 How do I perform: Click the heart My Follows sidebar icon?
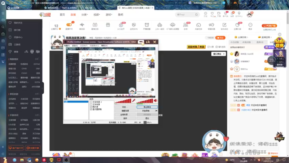coord(10,23)
